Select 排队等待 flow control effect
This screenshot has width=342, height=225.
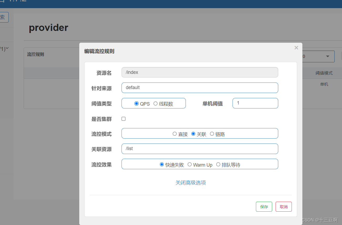[218, 164]
